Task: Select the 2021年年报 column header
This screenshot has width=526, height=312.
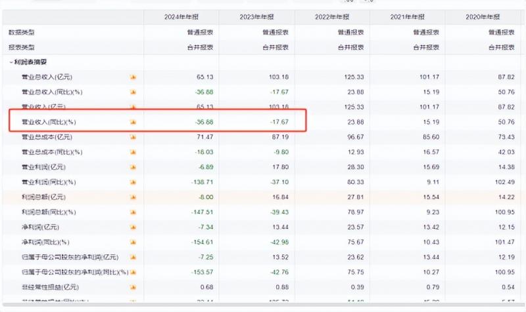Action: coord(407,17)
